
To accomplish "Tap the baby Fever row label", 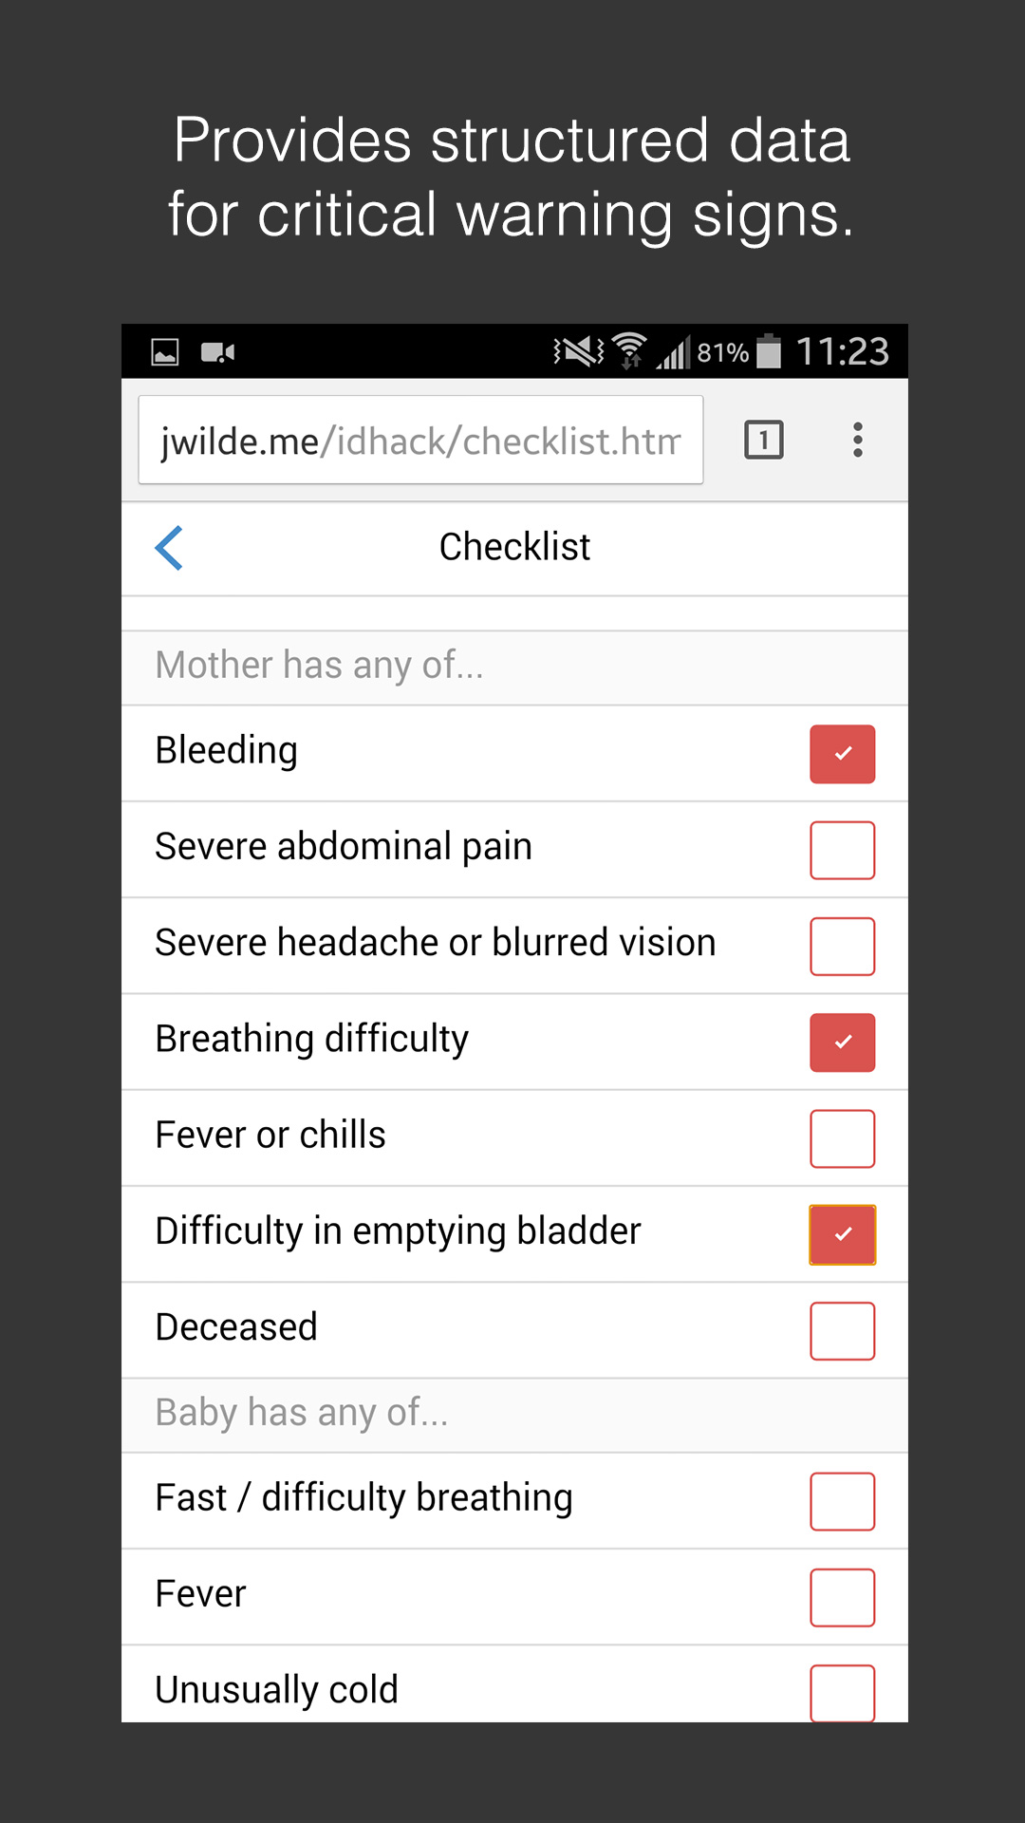I will [200, 1594].
